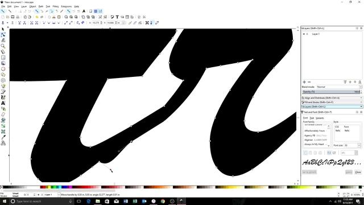Select the Selector arrow tool
This screenshot has height=205, width=364.
click(3, 29)
